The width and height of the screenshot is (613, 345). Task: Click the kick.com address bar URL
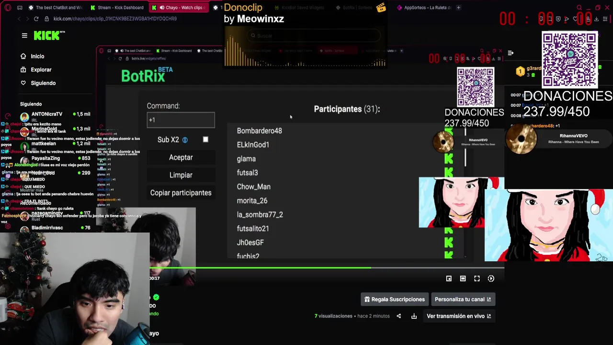(x=115, y=19)
